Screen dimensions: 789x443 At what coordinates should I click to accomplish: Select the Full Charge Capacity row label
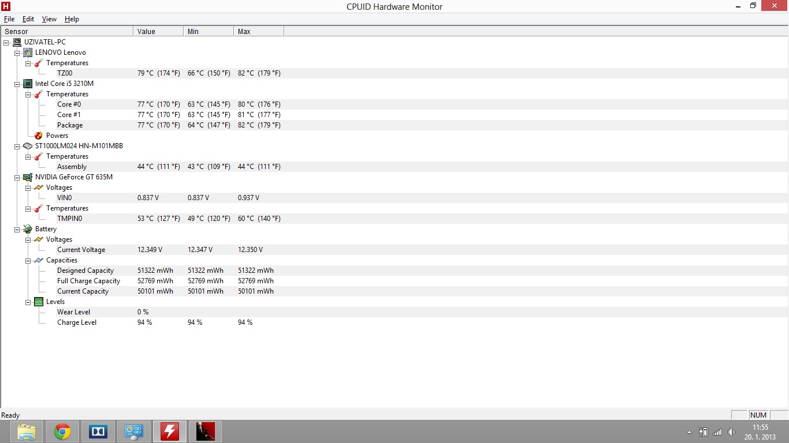point(89,281)
